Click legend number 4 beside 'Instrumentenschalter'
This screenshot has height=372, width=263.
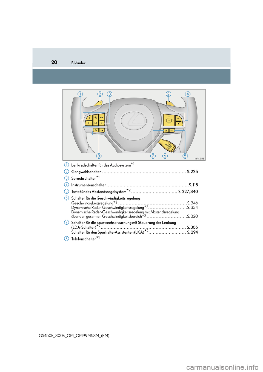point(67,185)
